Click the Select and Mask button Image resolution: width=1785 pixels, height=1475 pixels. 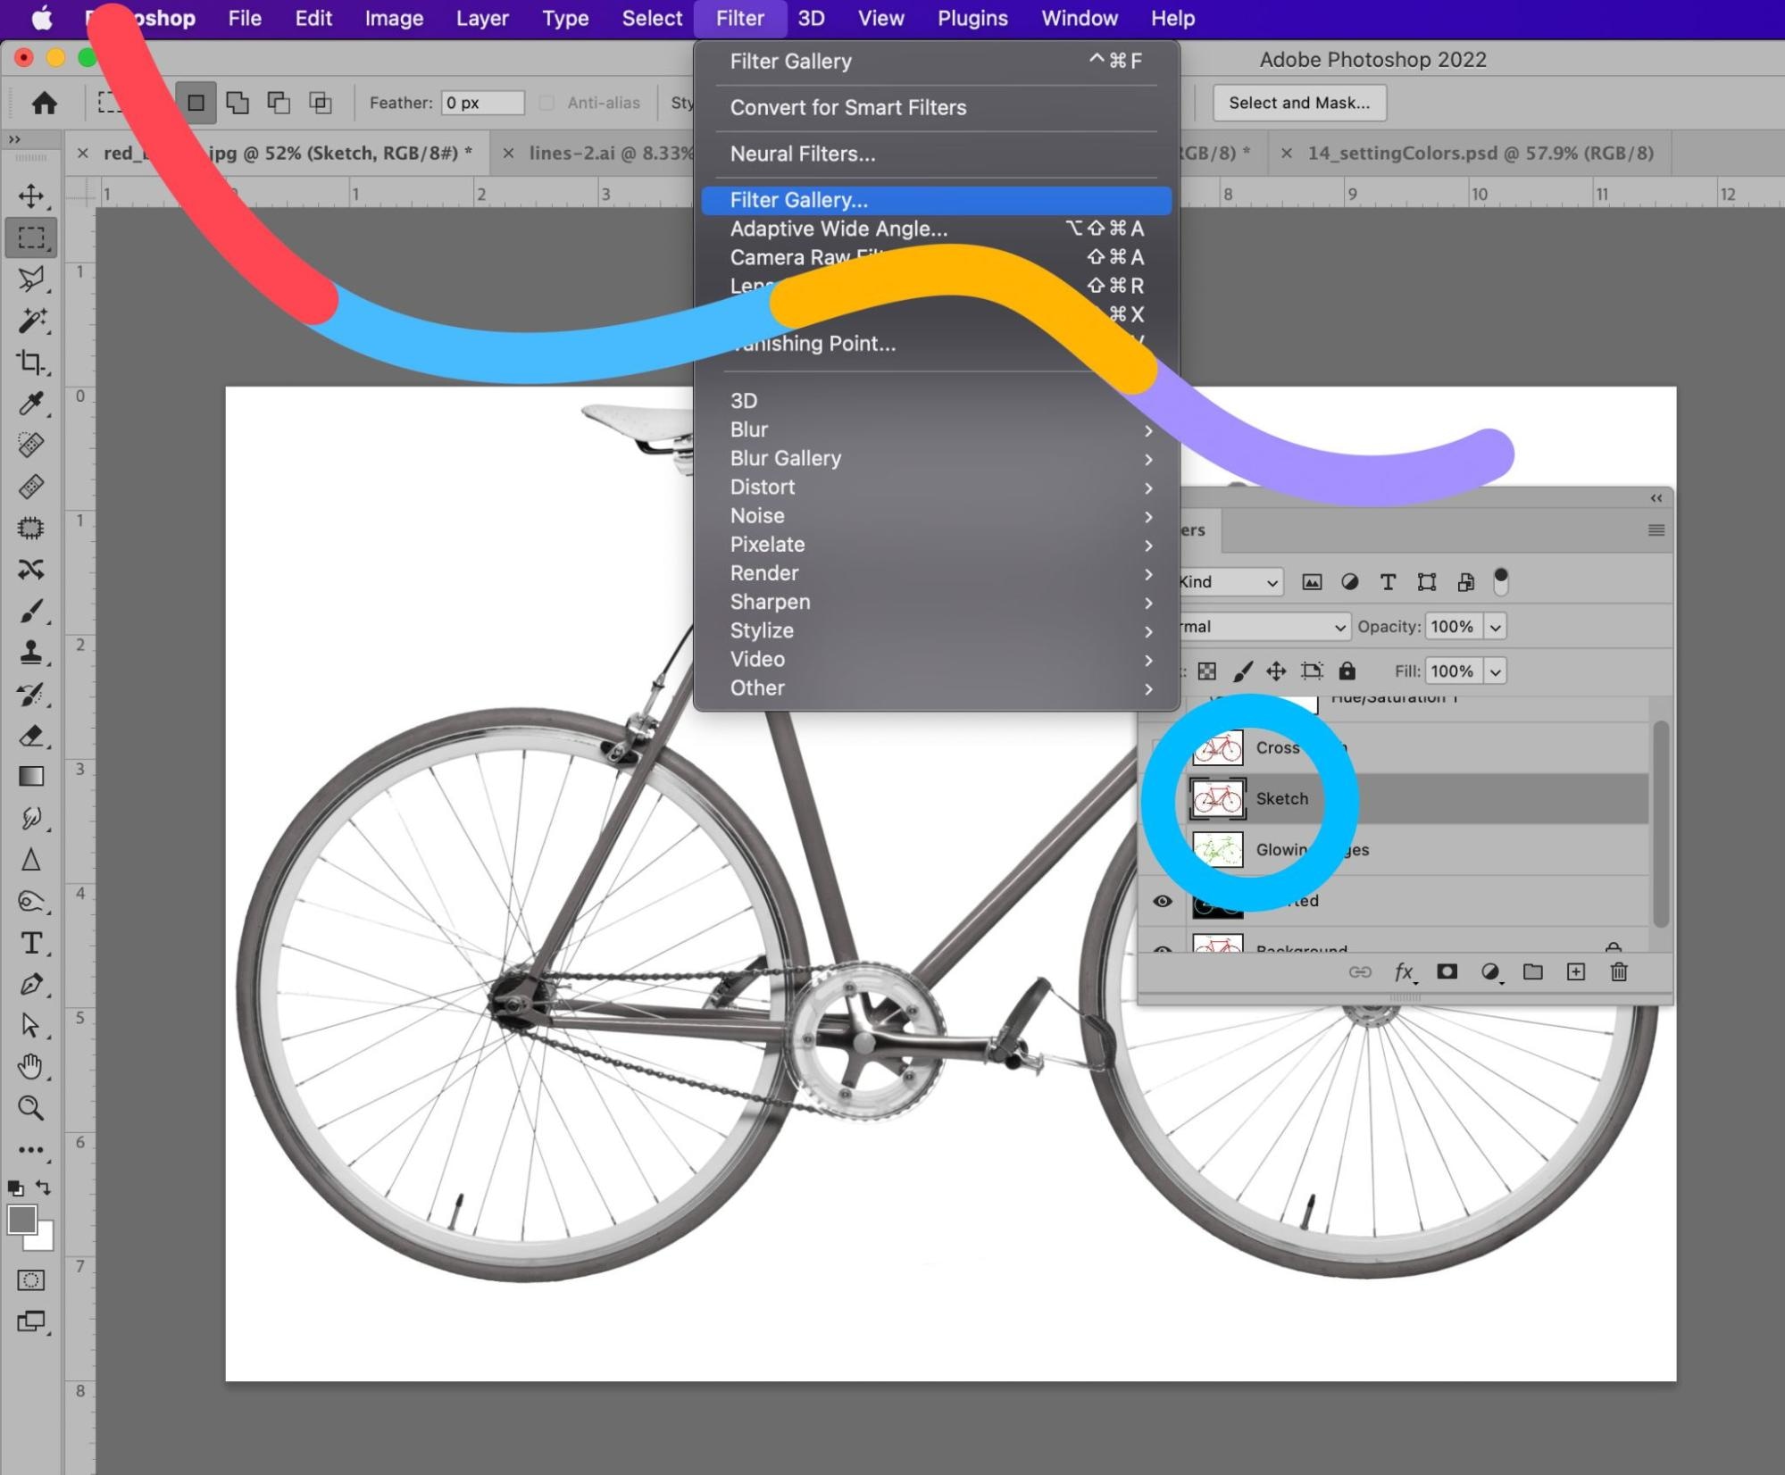pyautogui.click(x=1298, y=103)
